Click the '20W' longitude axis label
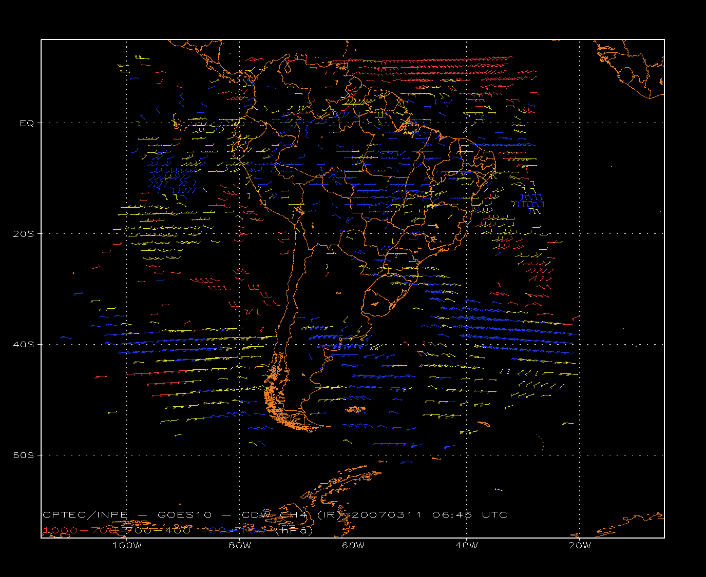The width and height of the screenshot is (706, 577). tap(580, 545)
